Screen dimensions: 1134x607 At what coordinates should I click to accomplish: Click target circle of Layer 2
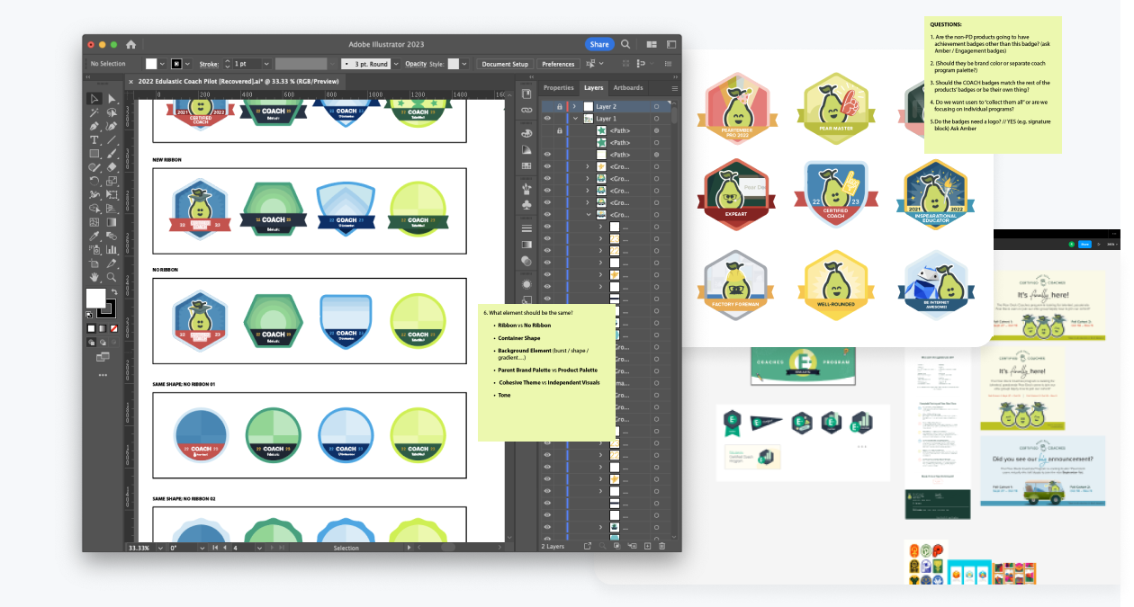click(656, 107)
